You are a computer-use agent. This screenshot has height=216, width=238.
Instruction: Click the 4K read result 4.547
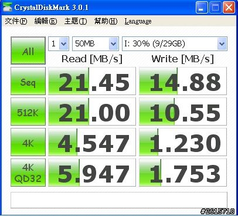(x=92, y=142)
